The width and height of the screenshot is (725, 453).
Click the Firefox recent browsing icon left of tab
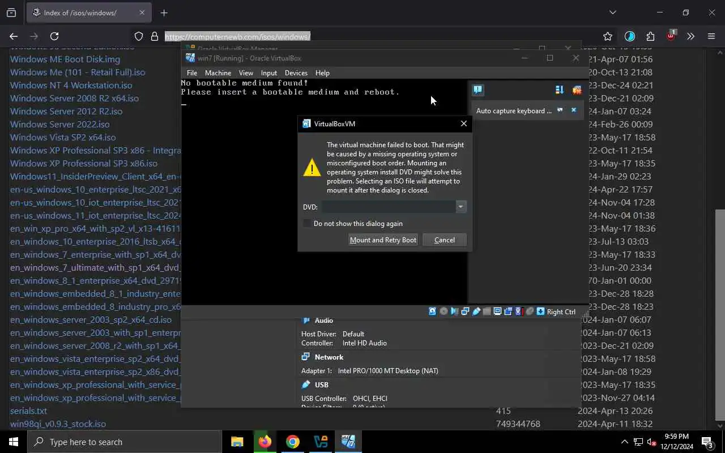11,12
